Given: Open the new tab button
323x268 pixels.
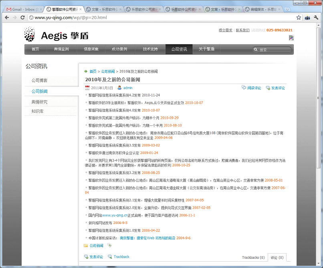Looking at the screenshot, I should [287, 9].
